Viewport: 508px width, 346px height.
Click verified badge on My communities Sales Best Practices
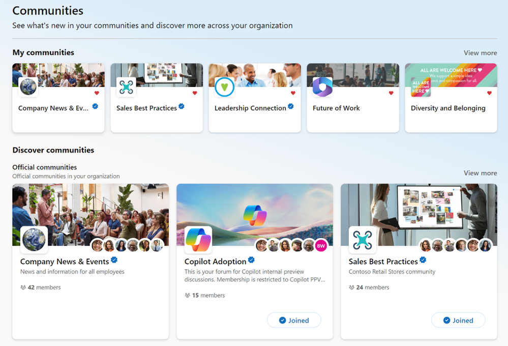click(x=182, y=106)
